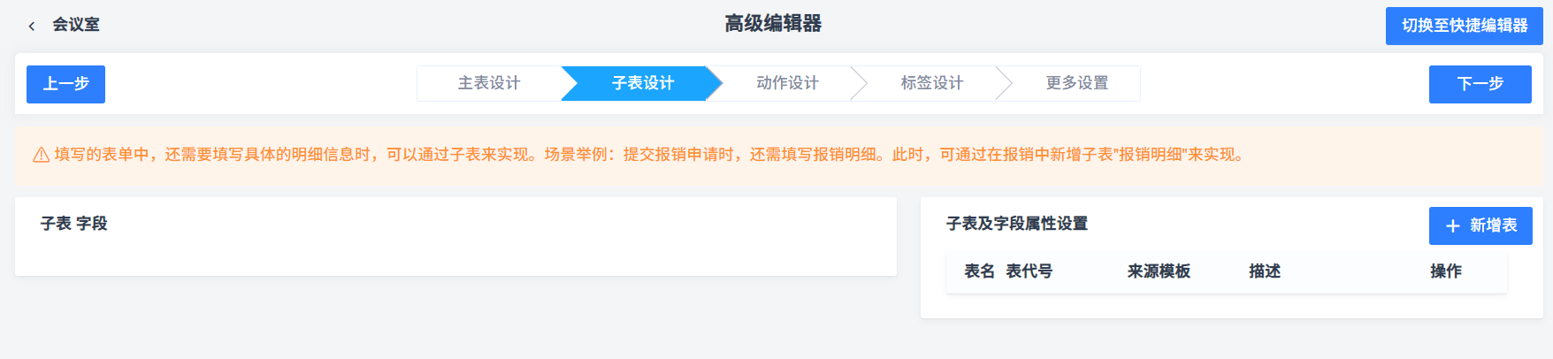Click the warning triangle icon in notice
This screenshot has height=359, width=1553.
tap(41, 155)
